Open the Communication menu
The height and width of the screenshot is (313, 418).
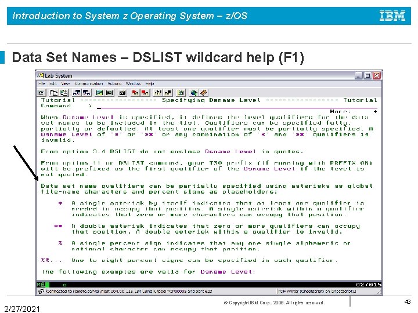tap(89, 83)
